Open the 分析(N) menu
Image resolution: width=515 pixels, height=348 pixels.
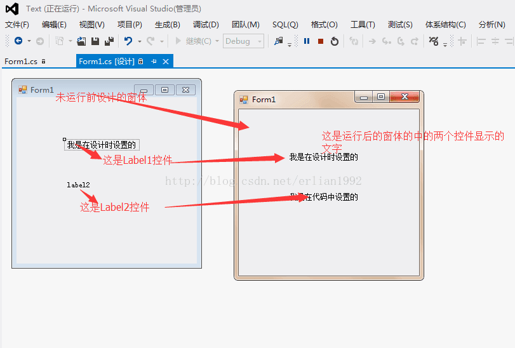point(492,25)
